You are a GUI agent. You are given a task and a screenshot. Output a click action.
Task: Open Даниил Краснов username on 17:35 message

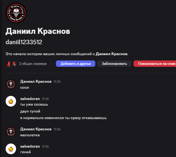click(x=36, y=81)
